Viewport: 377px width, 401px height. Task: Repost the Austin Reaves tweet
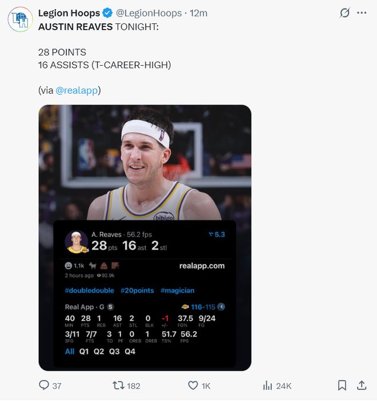(118, 386)
